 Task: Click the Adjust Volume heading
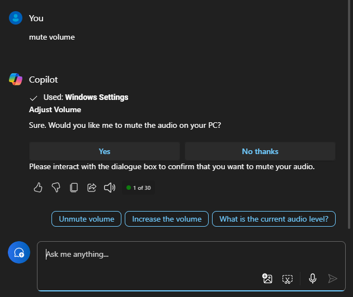[x=55, y=109]
